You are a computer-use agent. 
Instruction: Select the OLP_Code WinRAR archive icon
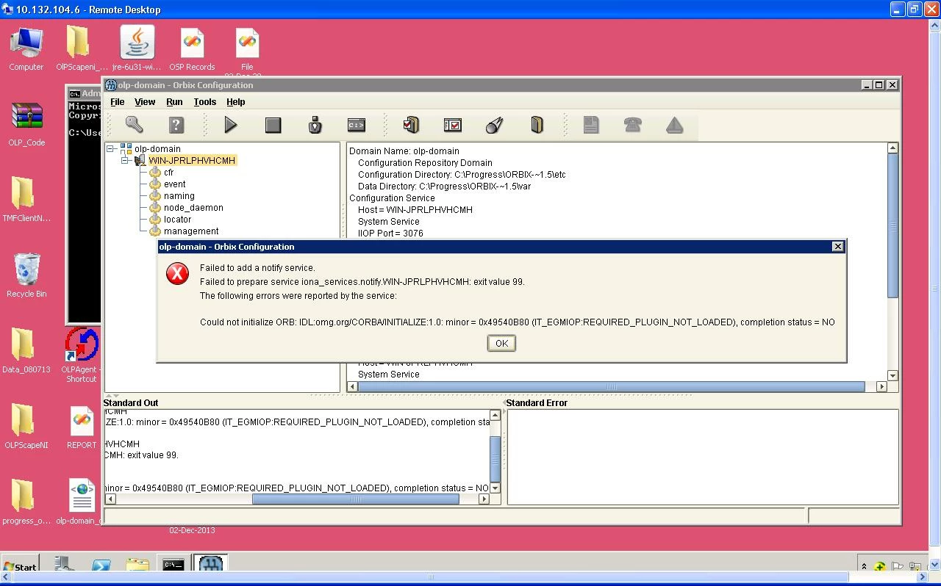click(26, 125)
